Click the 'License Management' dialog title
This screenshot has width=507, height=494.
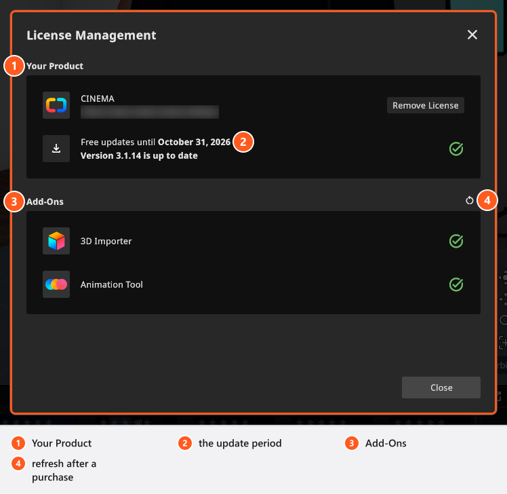click(x=92, y=35)
